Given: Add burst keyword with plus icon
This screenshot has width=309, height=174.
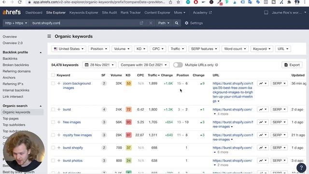Looking at the screenshot, I should click(x=59, y=110).
